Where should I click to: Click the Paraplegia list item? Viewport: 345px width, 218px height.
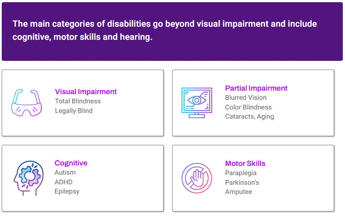point(241,173)
